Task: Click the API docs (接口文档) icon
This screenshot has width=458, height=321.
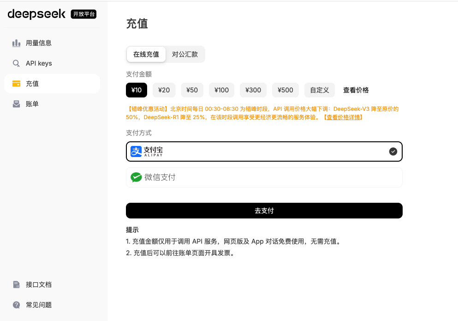Action: (16, 285)
